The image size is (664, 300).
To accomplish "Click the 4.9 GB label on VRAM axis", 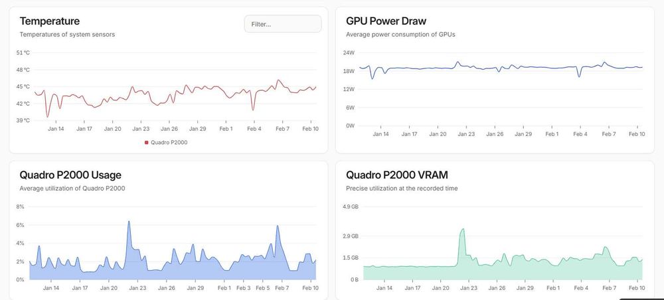I will tap(350, 207).
